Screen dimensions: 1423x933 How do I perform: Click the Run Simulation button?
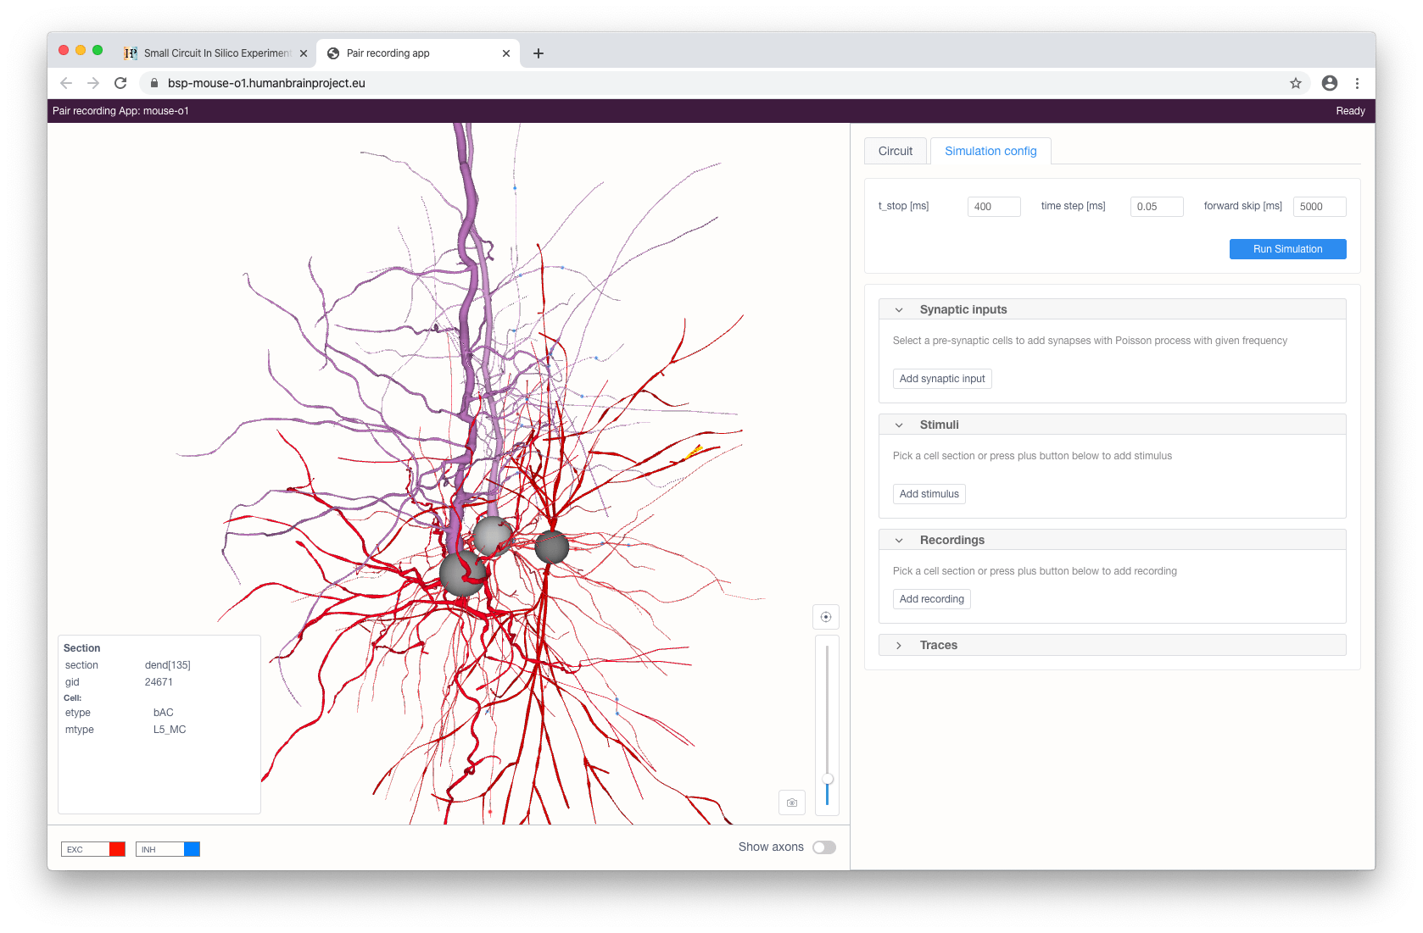pyautogui.click(x=1287, y=249)
